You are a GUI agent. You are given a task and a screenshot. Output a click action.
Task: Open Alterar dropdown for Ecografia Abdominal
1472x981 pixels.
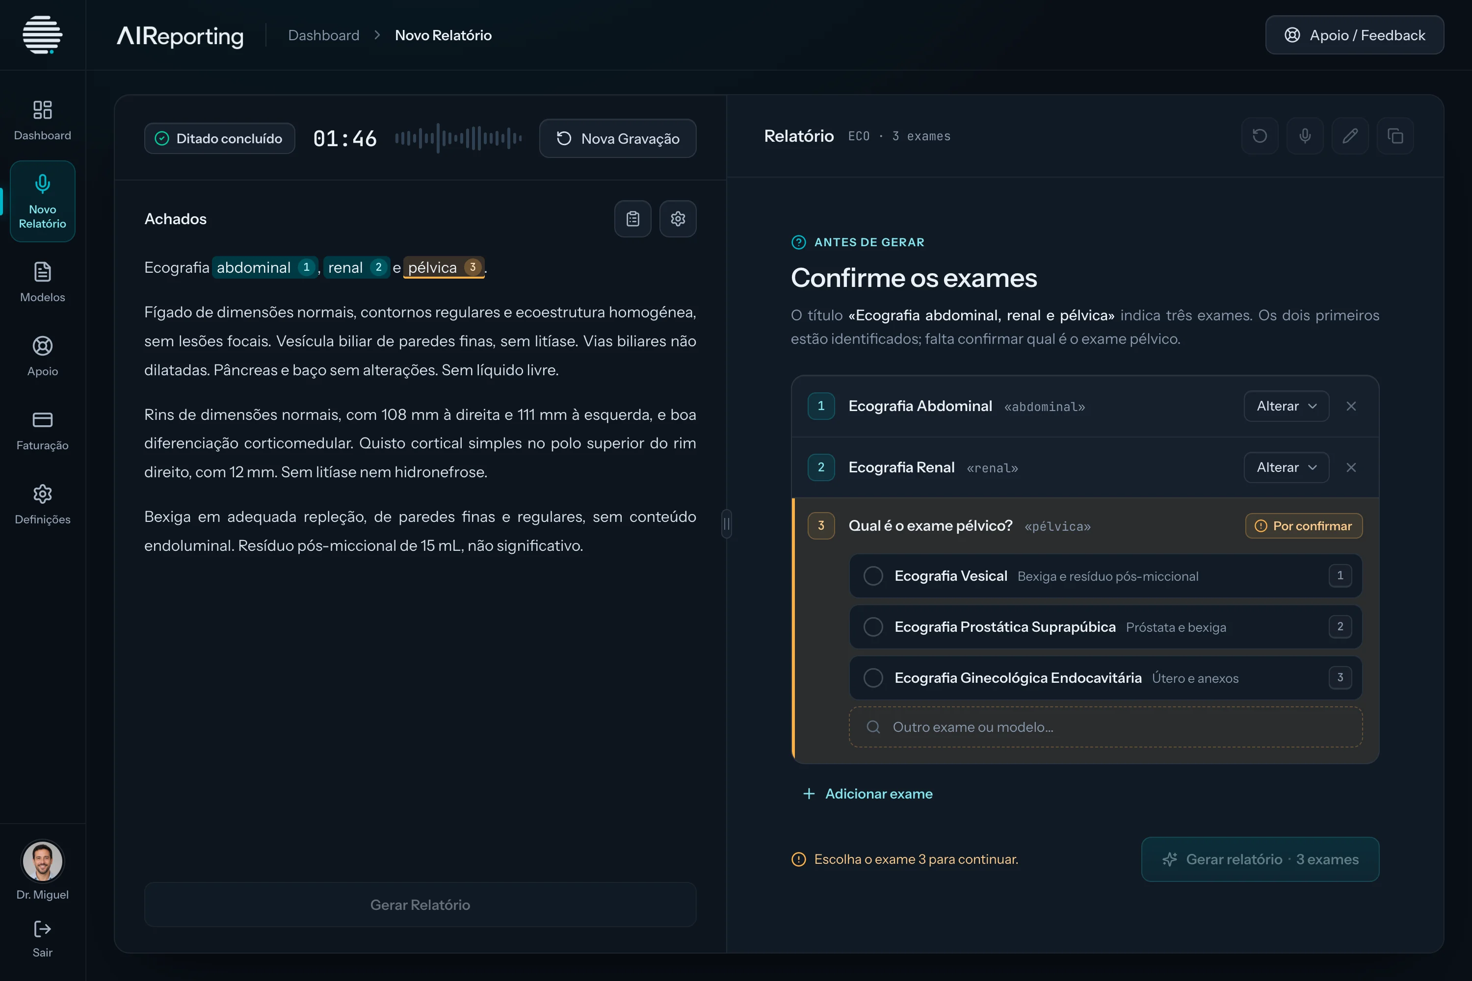pos(1286,406)
